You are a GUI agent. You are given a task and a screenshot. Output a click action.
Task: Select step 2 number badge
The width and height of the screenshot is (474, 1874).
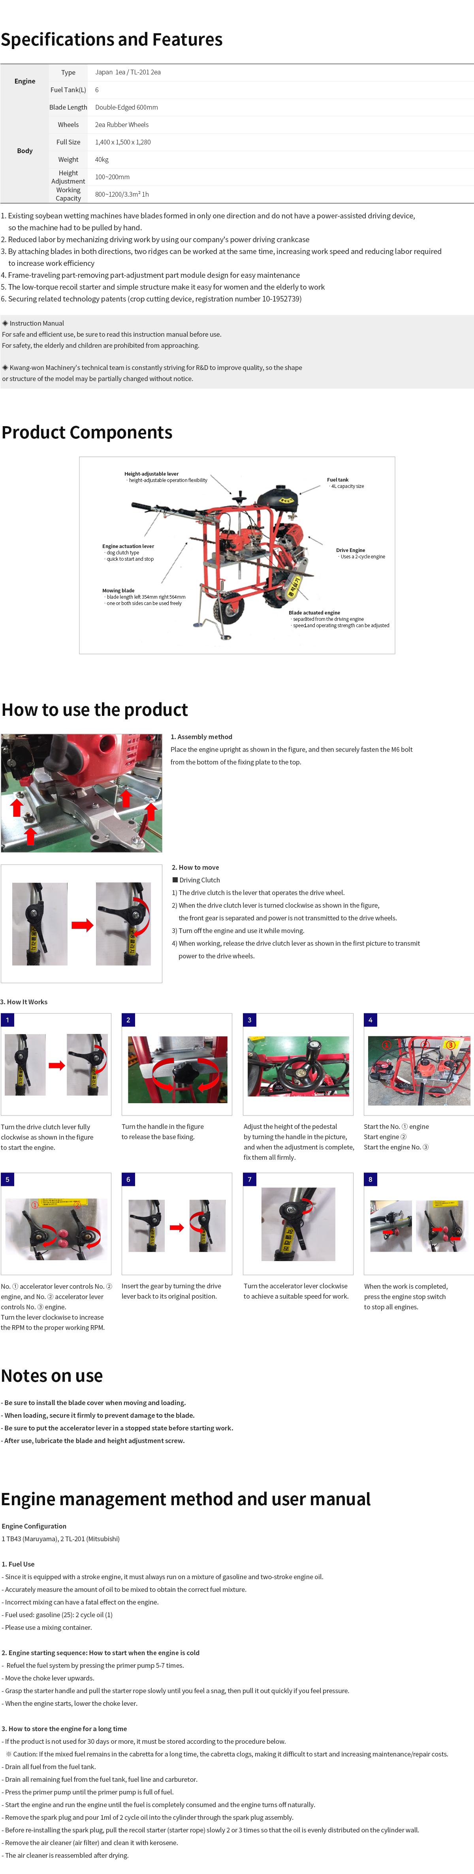click(x=128, y=1020)
